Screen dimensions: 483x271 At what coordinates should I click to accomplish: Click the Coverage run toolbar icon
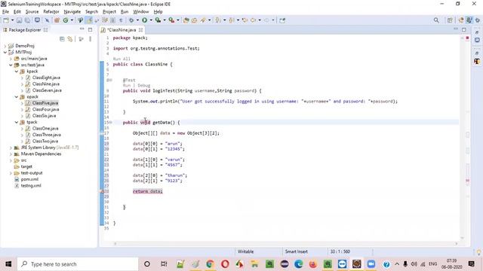[158, 20]
